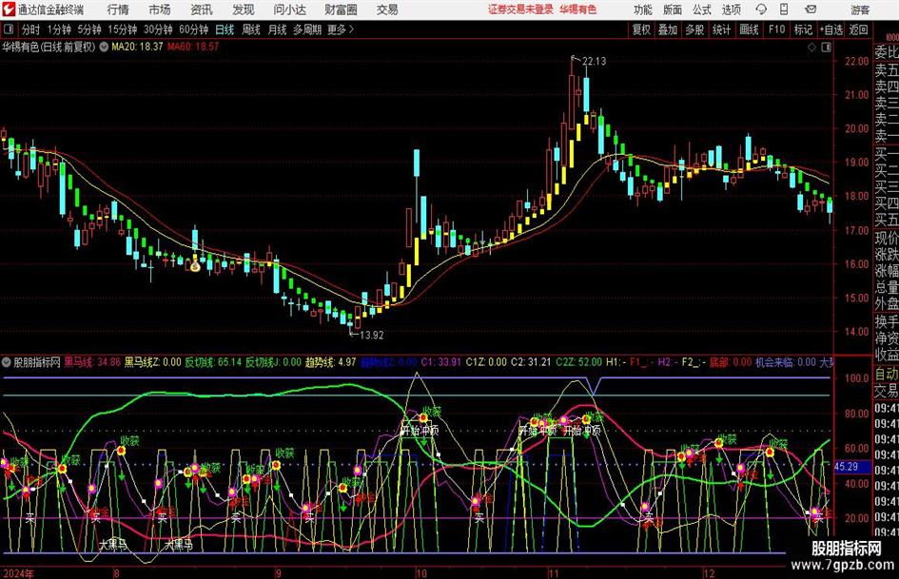The image size is (899, 579).
Task: Click the MA60: 18.57 indicator label
Action: [193, 47]
